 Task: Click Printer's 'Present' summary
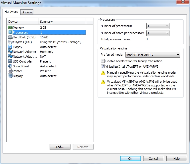[x=45, y=71]
